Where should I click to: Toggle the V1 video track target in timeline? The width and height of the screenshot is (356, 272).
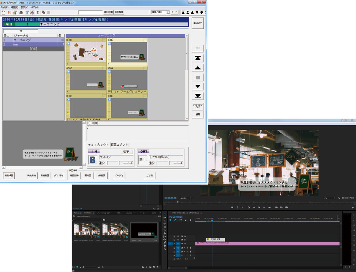pos(178,243)
